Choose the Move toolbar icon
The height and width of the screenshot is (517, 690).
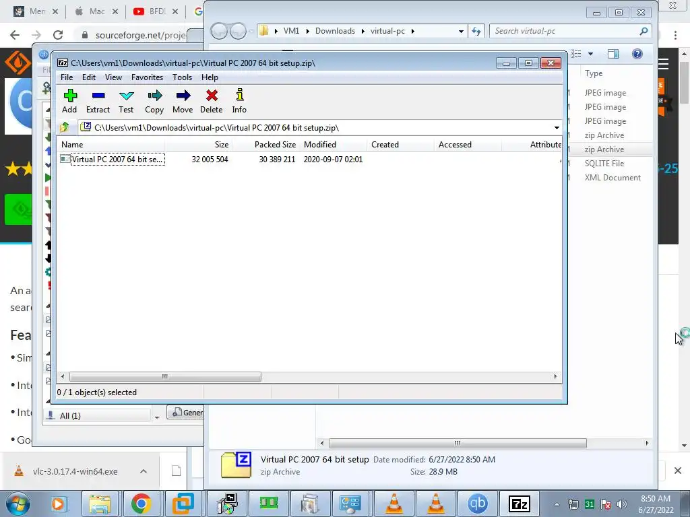click(x=183, y=101)
